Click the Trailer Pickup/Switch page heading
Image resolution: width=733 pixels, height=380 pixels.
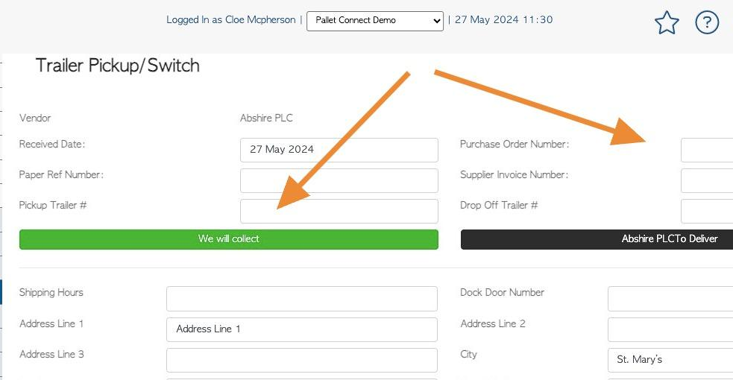point(118,66)
